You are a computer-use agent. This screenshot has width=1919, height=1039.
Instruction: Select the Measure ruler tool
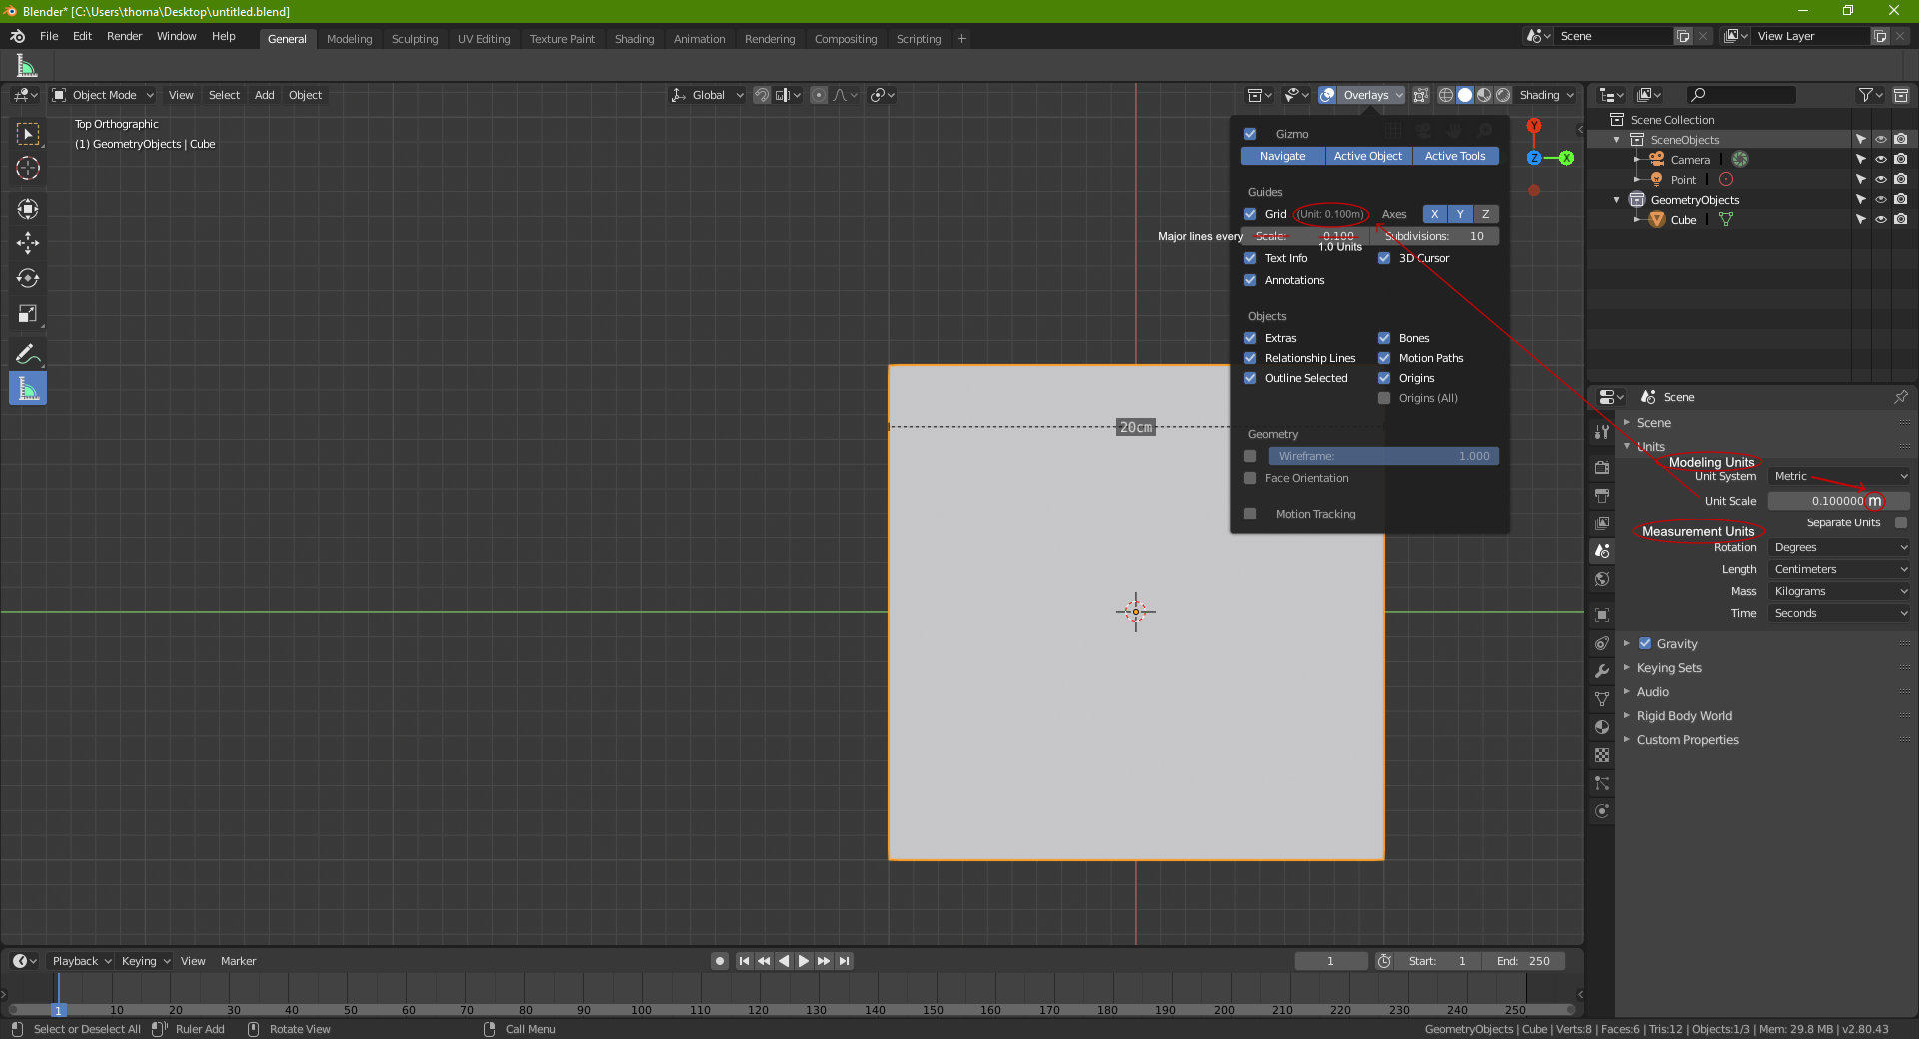(28, 389)
